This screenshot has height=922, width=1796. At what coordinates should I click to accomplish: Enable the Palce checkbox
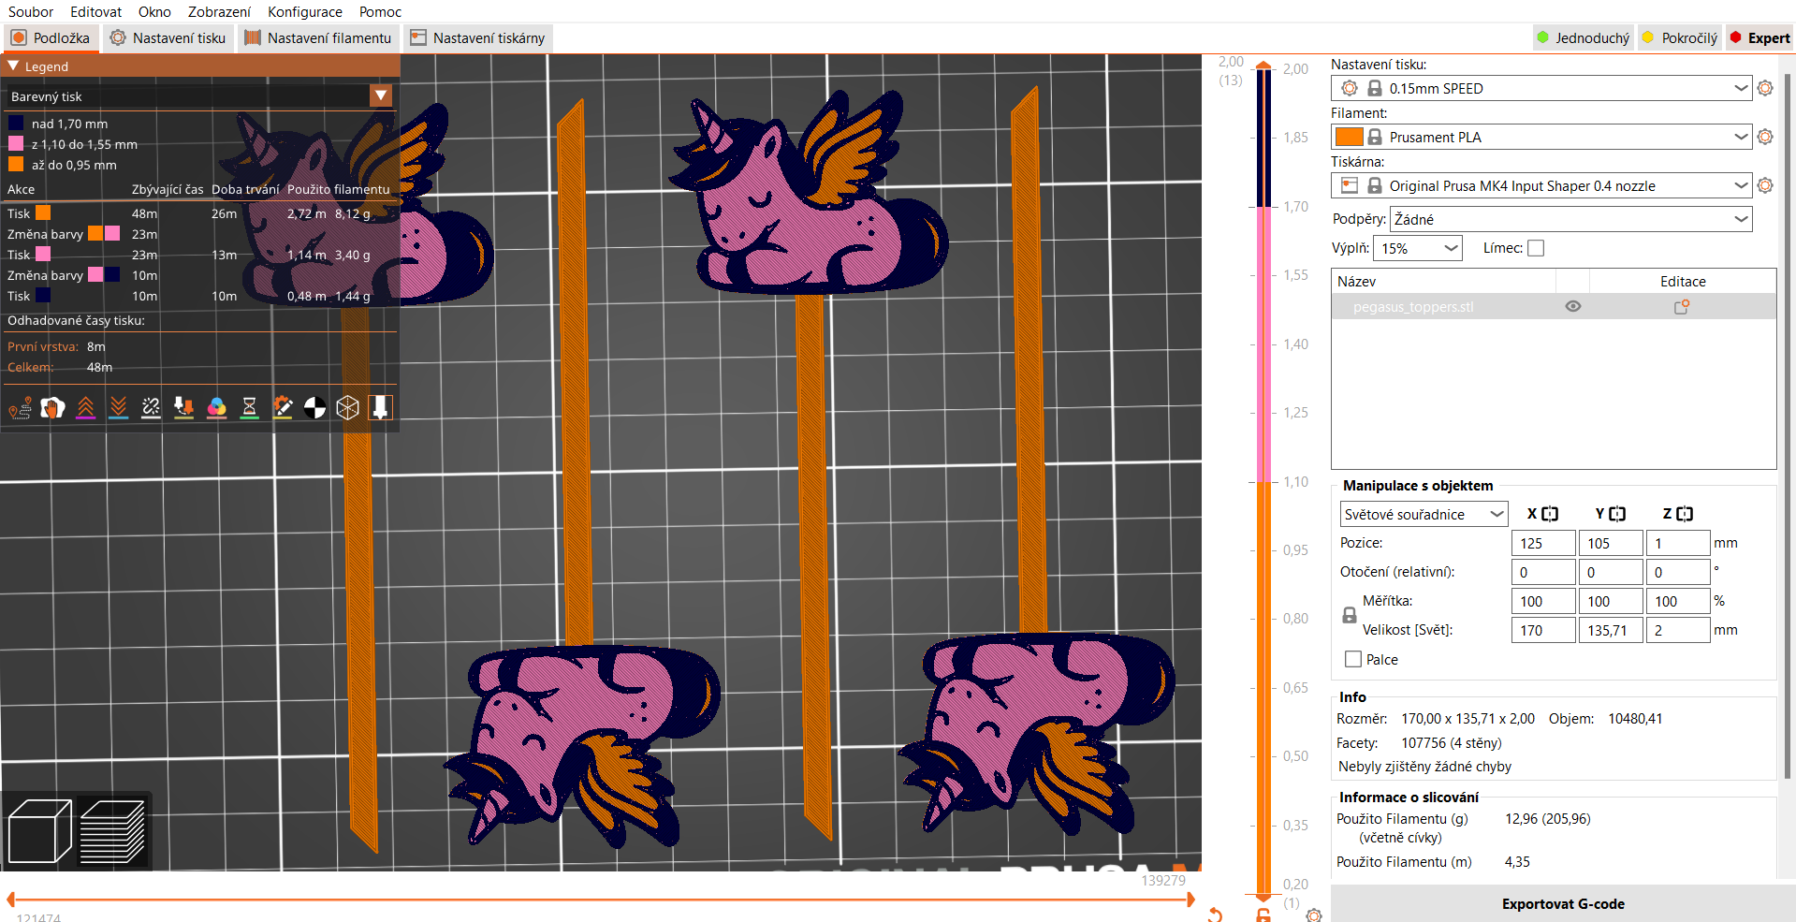pos(1353,659)
